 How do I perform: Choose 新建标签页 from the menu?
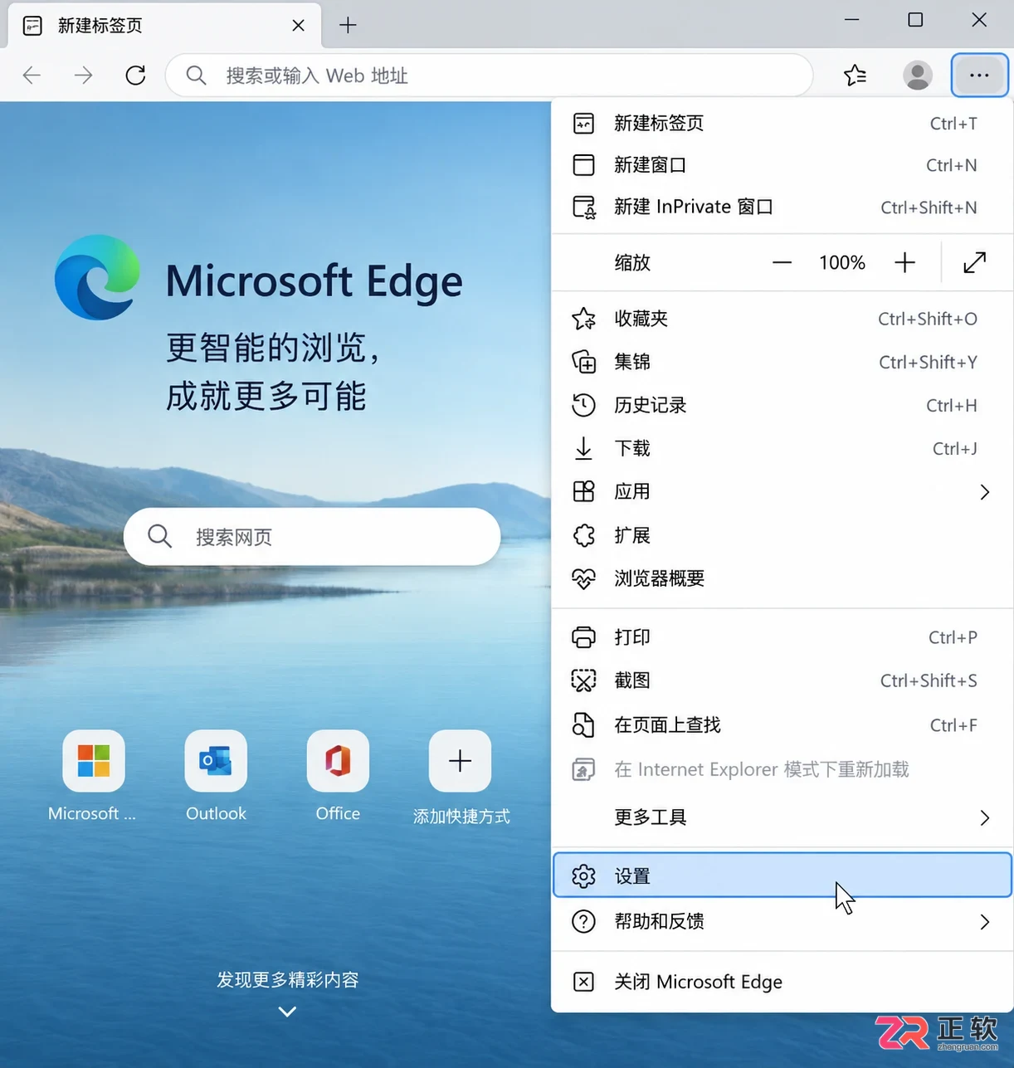[x=782, y=124]
